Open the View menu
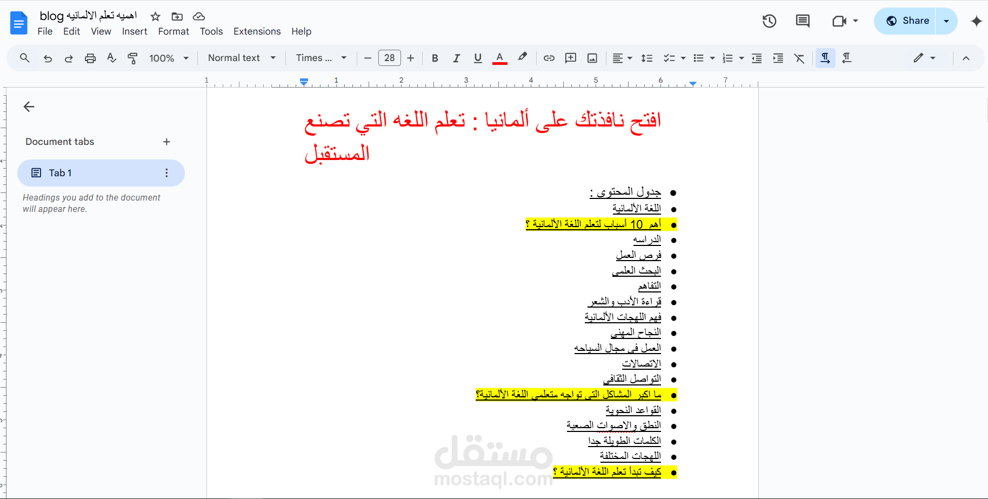This screenshot has height=499, width=988. pyautogui.click(x=101, y=31)
